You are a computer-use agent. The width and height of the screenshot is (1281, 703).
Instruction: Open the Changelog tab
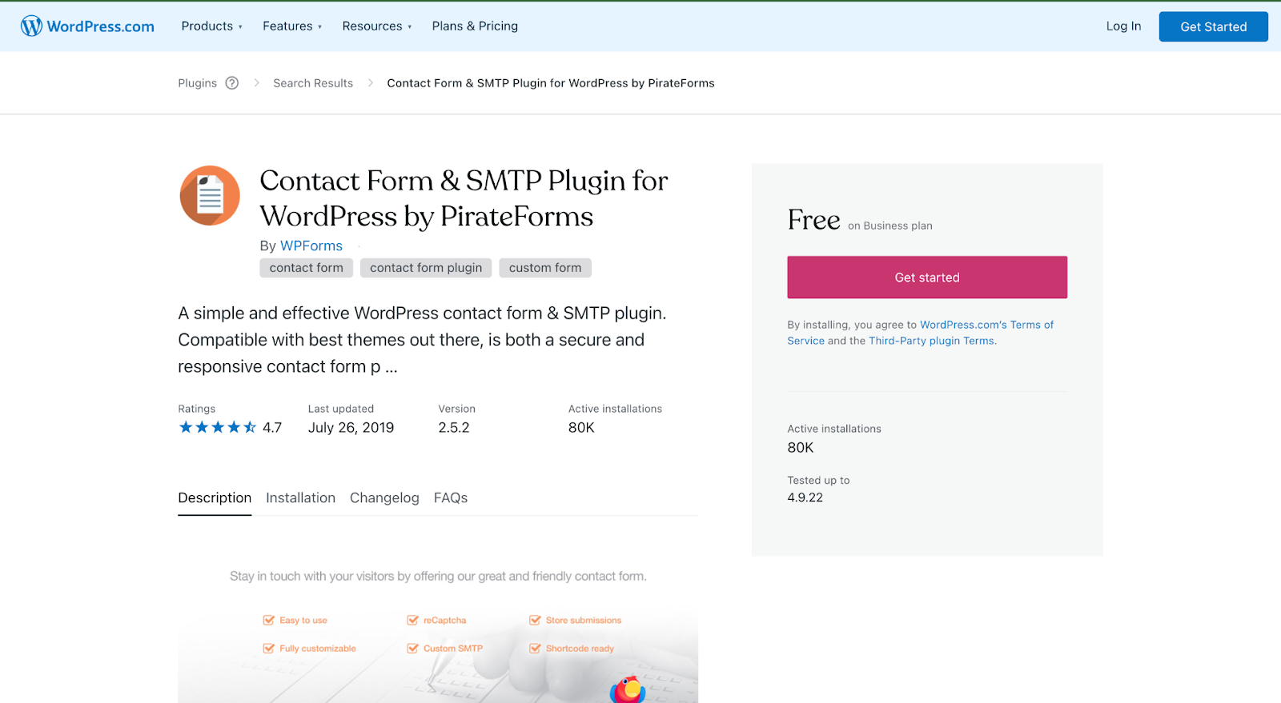(384, 498)
